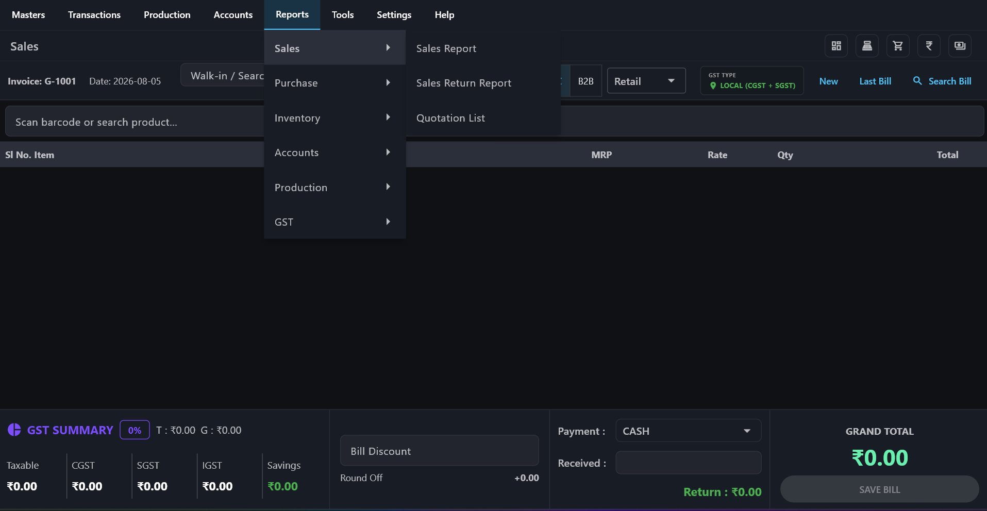
Task: Click the SGST ₹0.00 value
Action: click(152, 486)
